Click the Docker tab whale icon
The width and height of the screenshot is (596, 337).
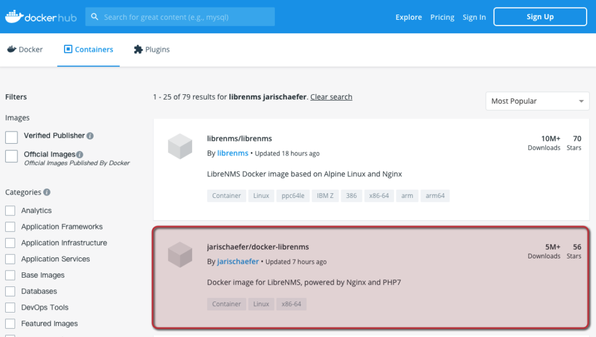point(12,49)
